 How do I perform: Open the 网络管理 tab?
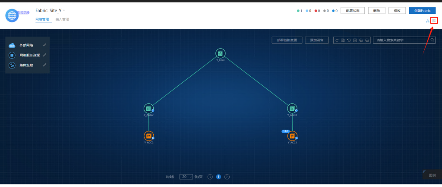[42, 19]
